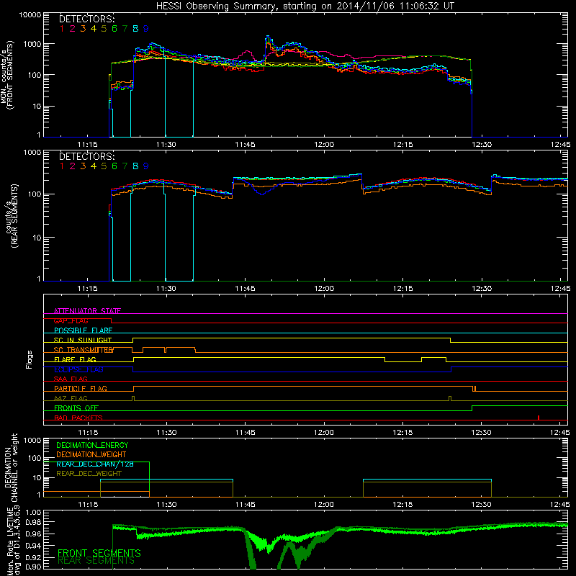The image size is (576, 576).
Task: Click magenta detector 2 in front segments legend
Action: pos(73,29)
